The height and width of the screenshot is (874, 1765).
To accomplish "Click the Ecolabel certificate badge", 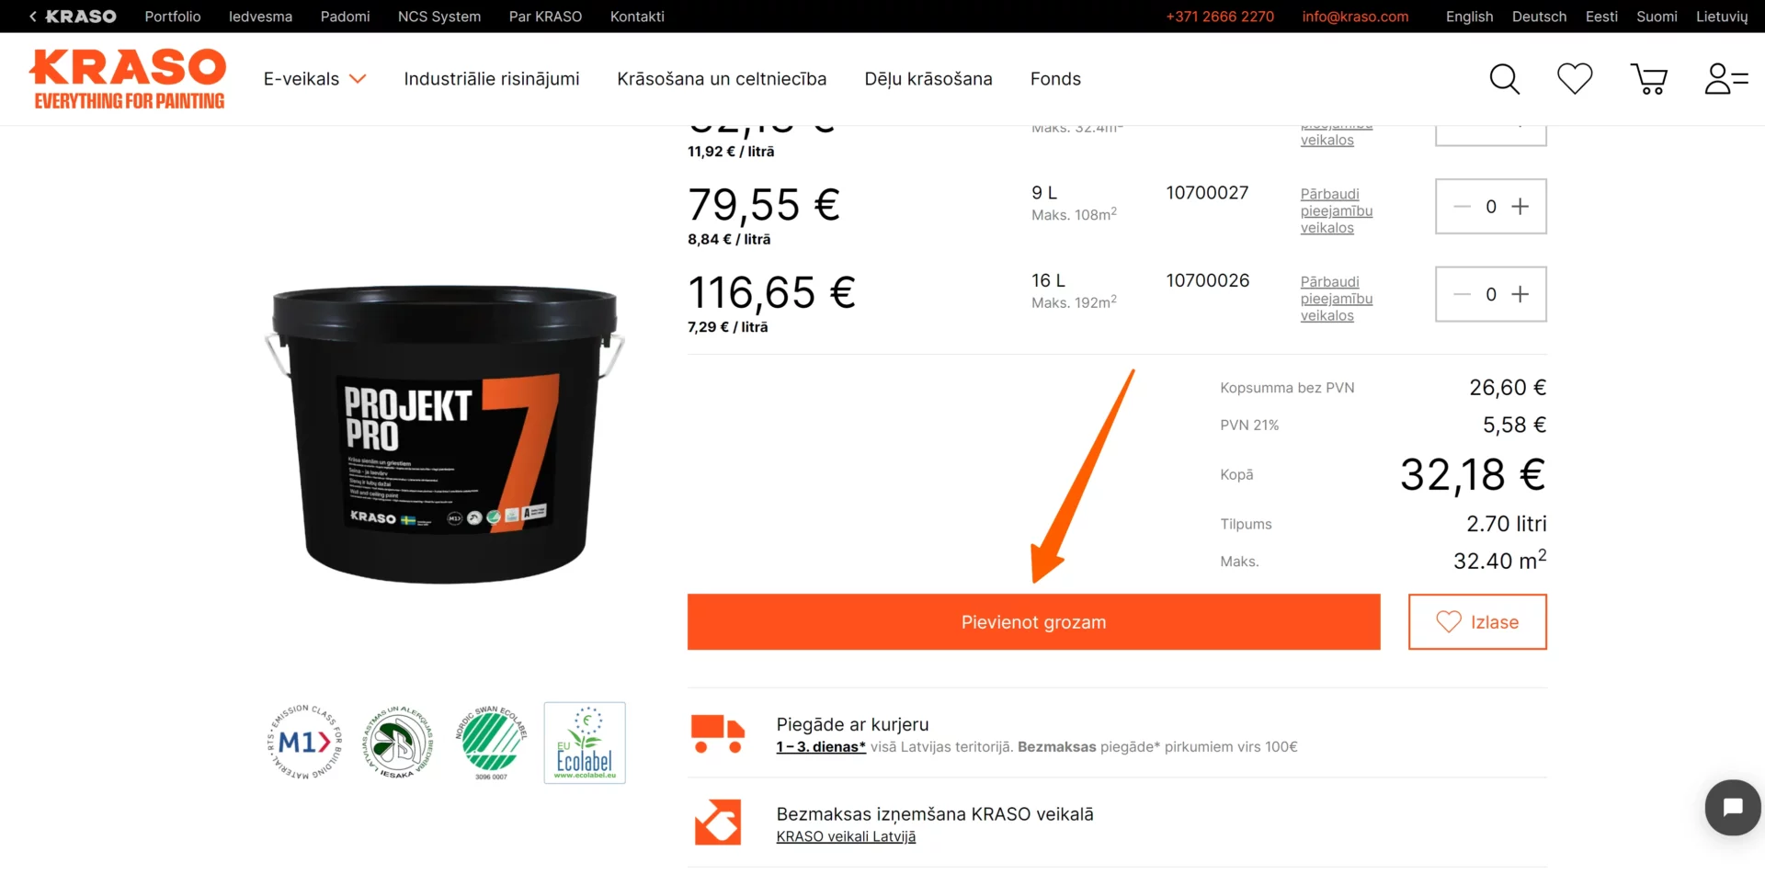I will [585, 743].
